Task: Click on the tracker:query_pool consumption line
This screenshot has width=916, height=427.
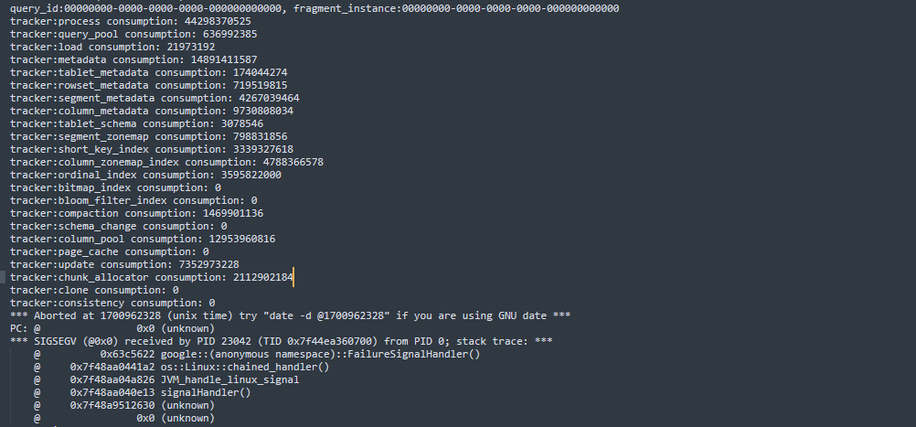Action: pyautogui.click(x=133, y=34)
